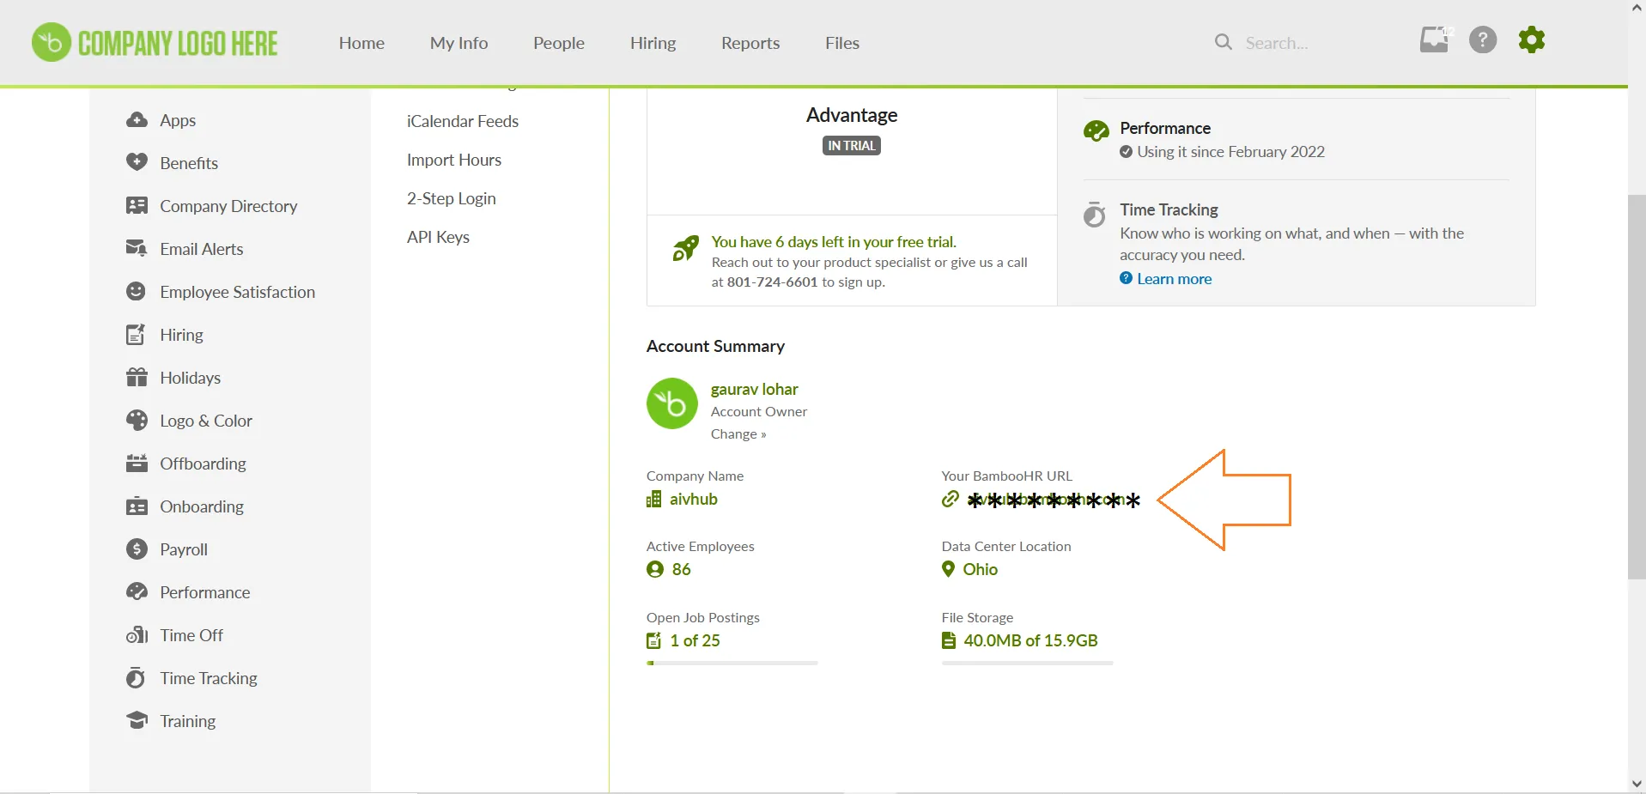Open API Keys settings
The height and width of the screenshot is (794, 1646).
click(x=438, y=237)
